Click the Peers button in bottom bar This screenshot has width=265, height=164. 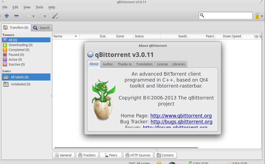(x=111, y=155)
